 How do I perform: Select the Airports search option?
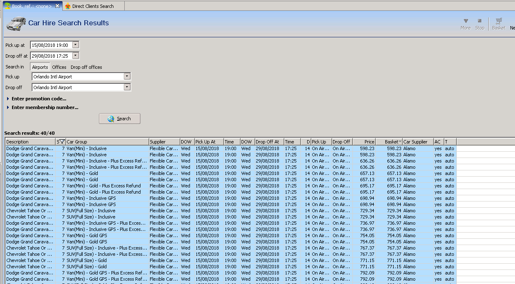(40, 67)
